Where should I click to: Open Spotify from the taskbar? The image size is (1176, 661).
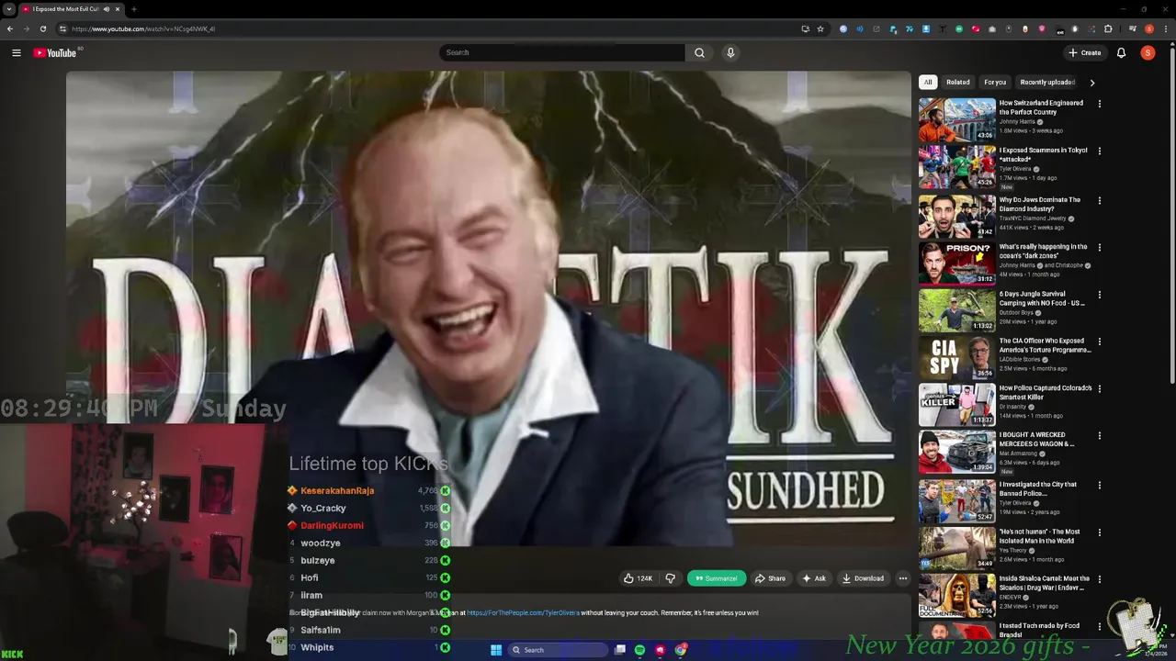click(x=639, y=650)
